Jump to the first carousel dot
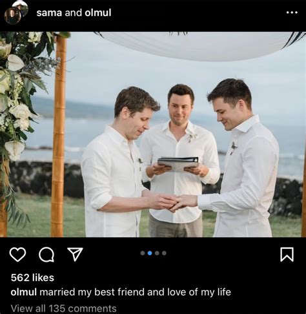The width and height of the screenshot is (306, 314). tap(143, 253)
